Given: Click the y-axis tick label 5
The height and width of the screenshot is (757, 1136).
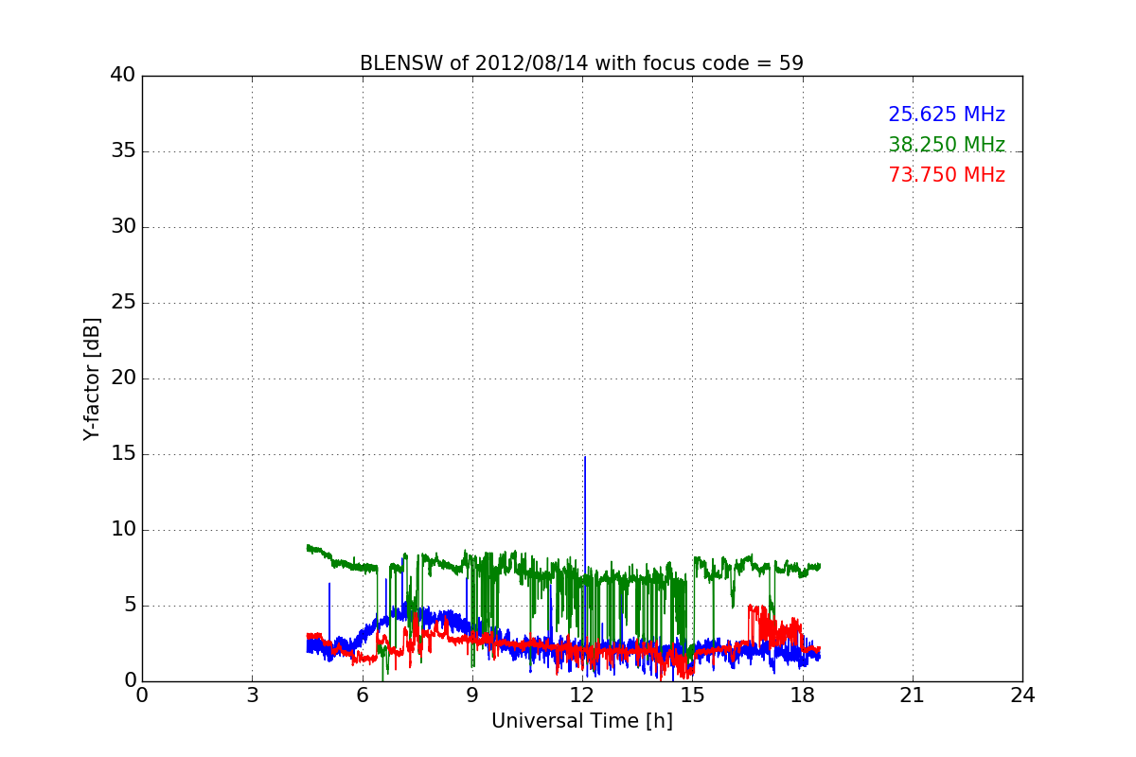Looking at the screenshot, I should (x=130, y=606).
